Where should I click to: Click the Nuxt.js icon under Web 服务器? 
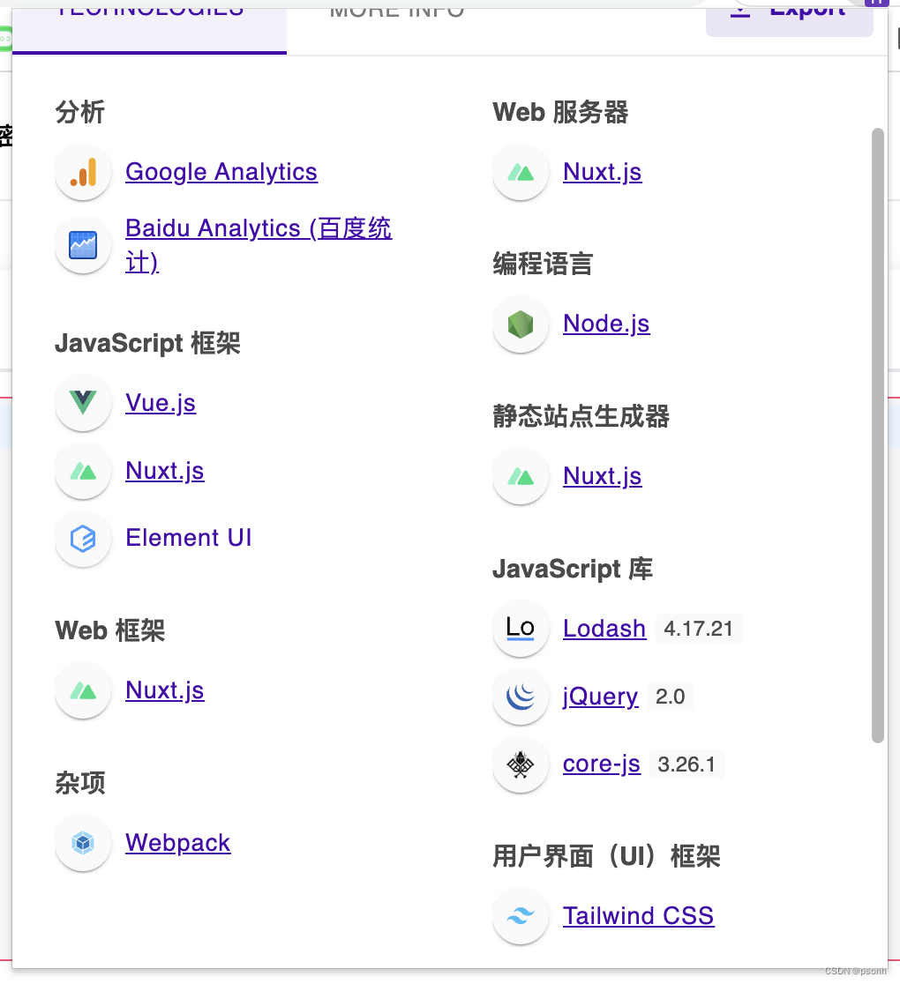point(521,172)
